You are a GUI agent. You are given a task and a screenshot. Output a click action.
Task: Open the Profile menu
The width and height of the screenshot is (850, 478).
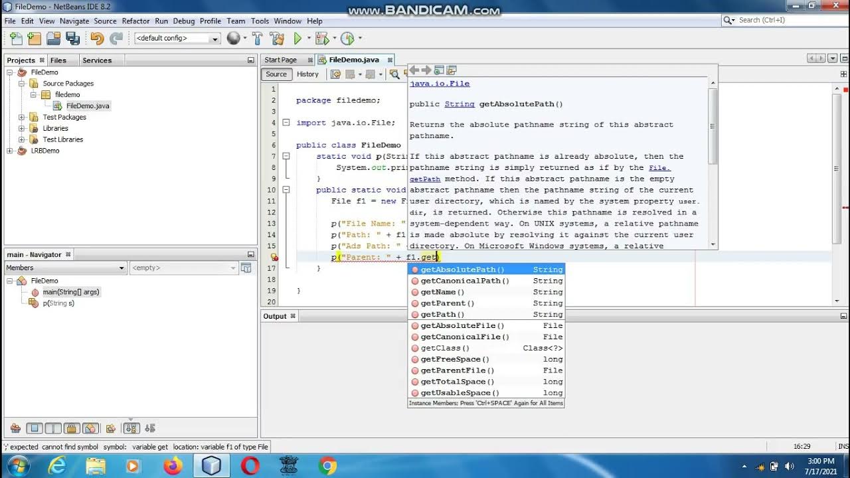tap(211, 21)
